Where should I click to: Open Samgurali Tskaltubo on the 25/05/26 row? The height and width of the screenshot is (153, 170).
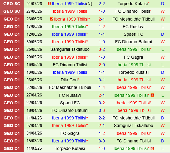[70, 50]
